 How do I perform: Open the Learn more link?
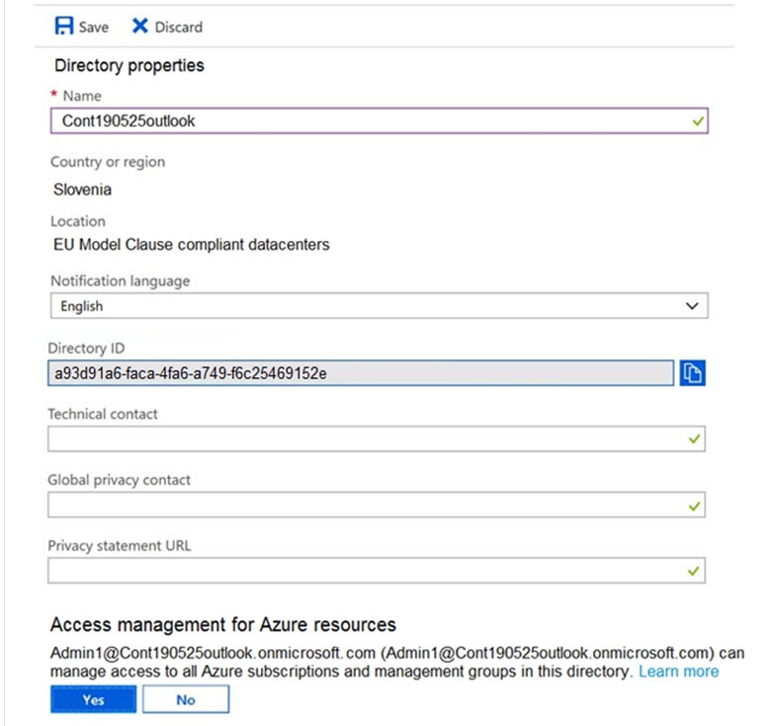click(x=679, y=672)
